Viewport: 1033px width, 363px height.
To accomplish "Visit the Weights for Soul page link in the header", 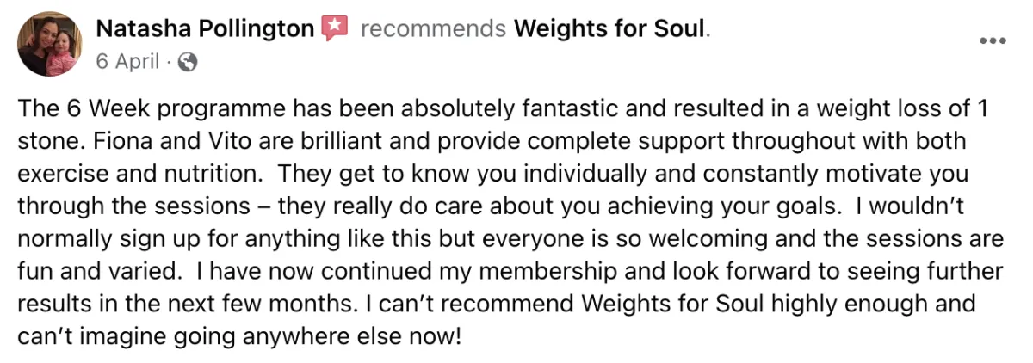I will (609, 28).
